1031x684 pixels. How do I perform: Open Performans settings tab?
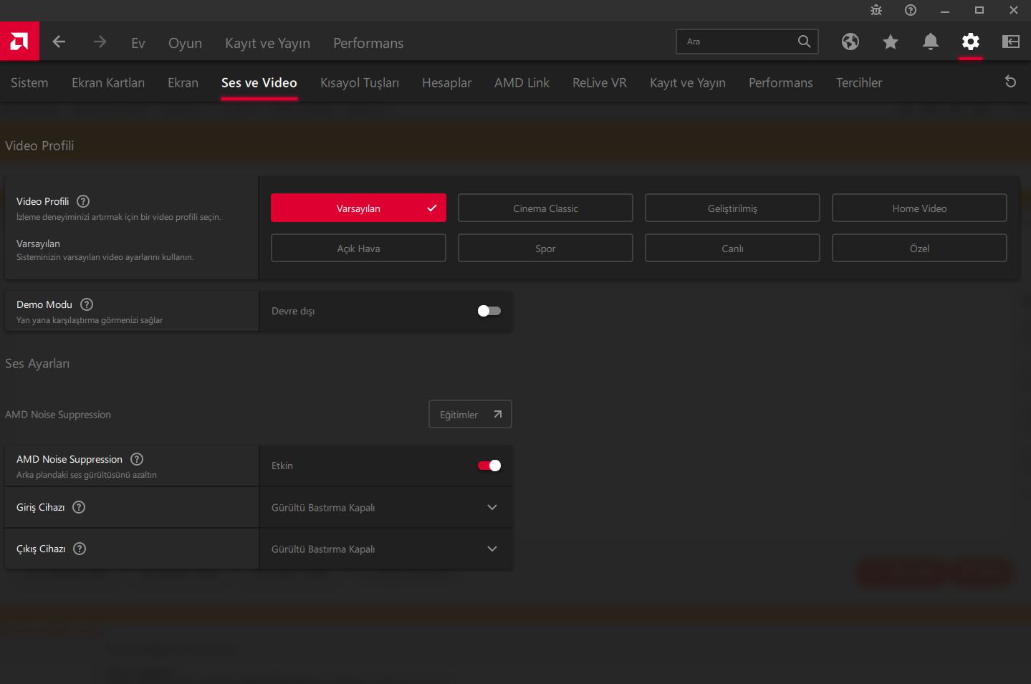[781, 82]
